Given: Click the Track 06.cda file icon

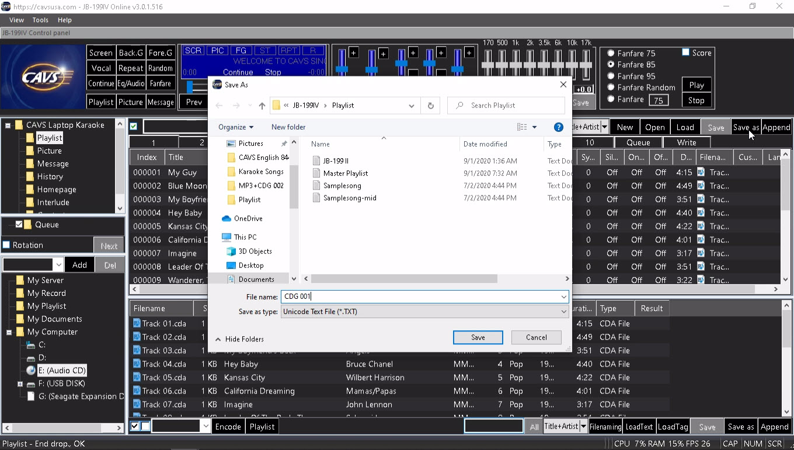Looking at the screenshot, I should [137, 390].
